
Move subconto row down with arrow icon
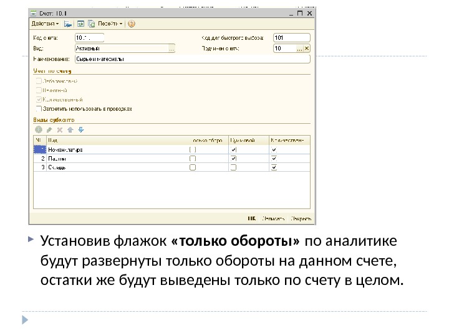tap(81, 130)
